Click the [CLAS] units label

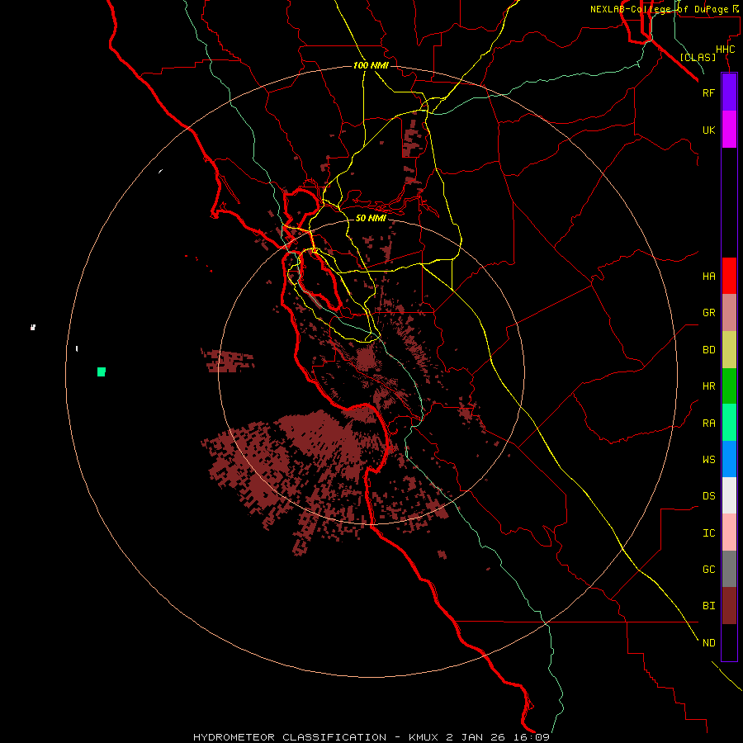click(x=698, y=57)
